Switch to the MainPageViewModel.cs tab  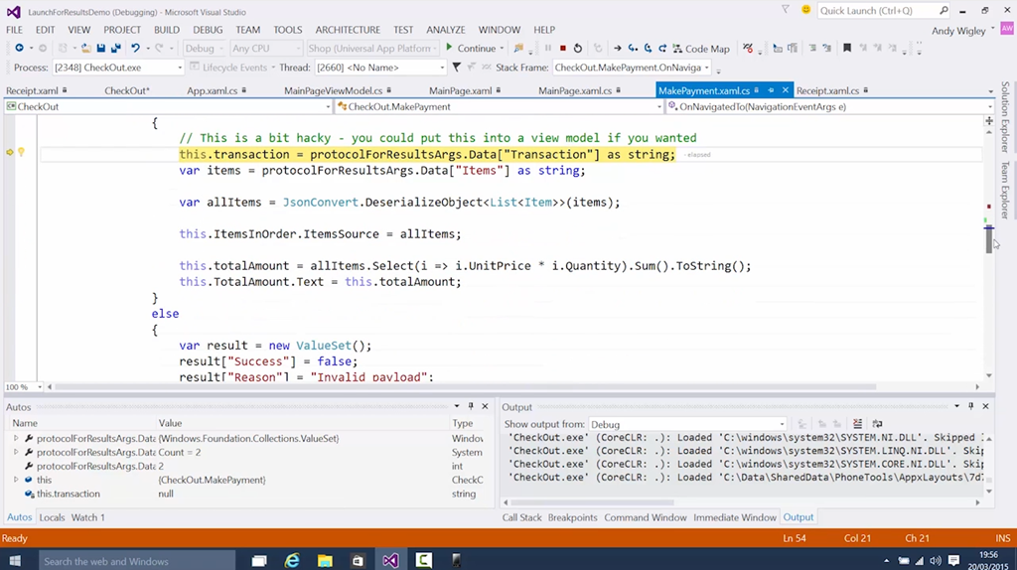333,90
